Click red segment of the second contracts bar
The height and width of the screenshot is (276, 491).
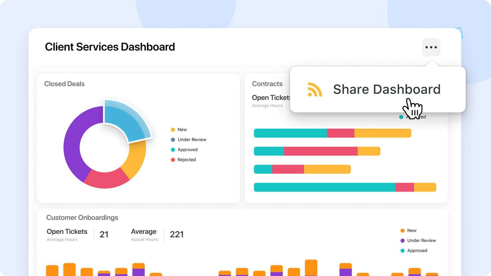[321, 151]
